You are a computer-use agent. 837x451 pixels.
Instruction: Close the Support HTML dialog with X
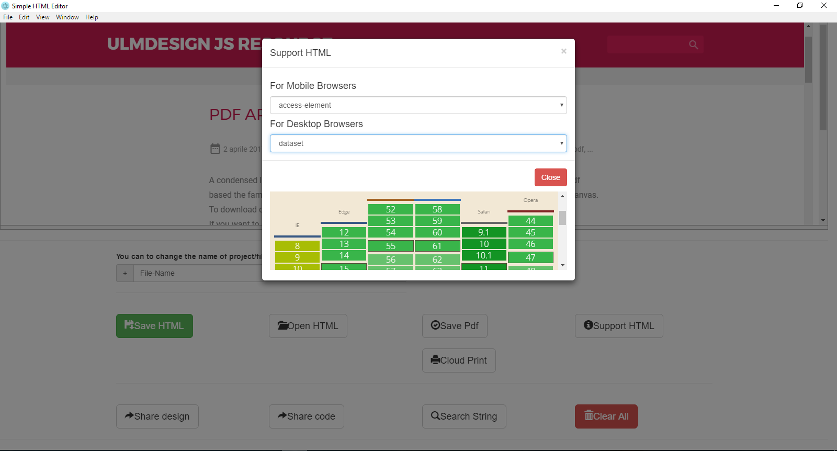[563, 51]
